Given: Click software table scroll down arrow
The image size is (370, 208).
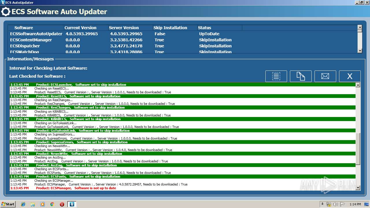Looking at the screenshot, I should (x=360, y=51).
